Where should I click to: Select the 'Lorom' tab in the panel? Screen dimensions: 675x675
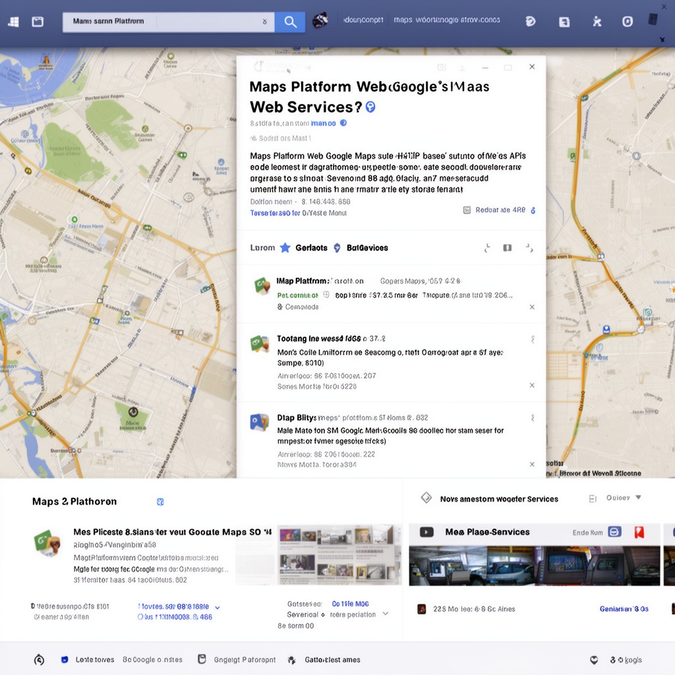pos(262,248)
